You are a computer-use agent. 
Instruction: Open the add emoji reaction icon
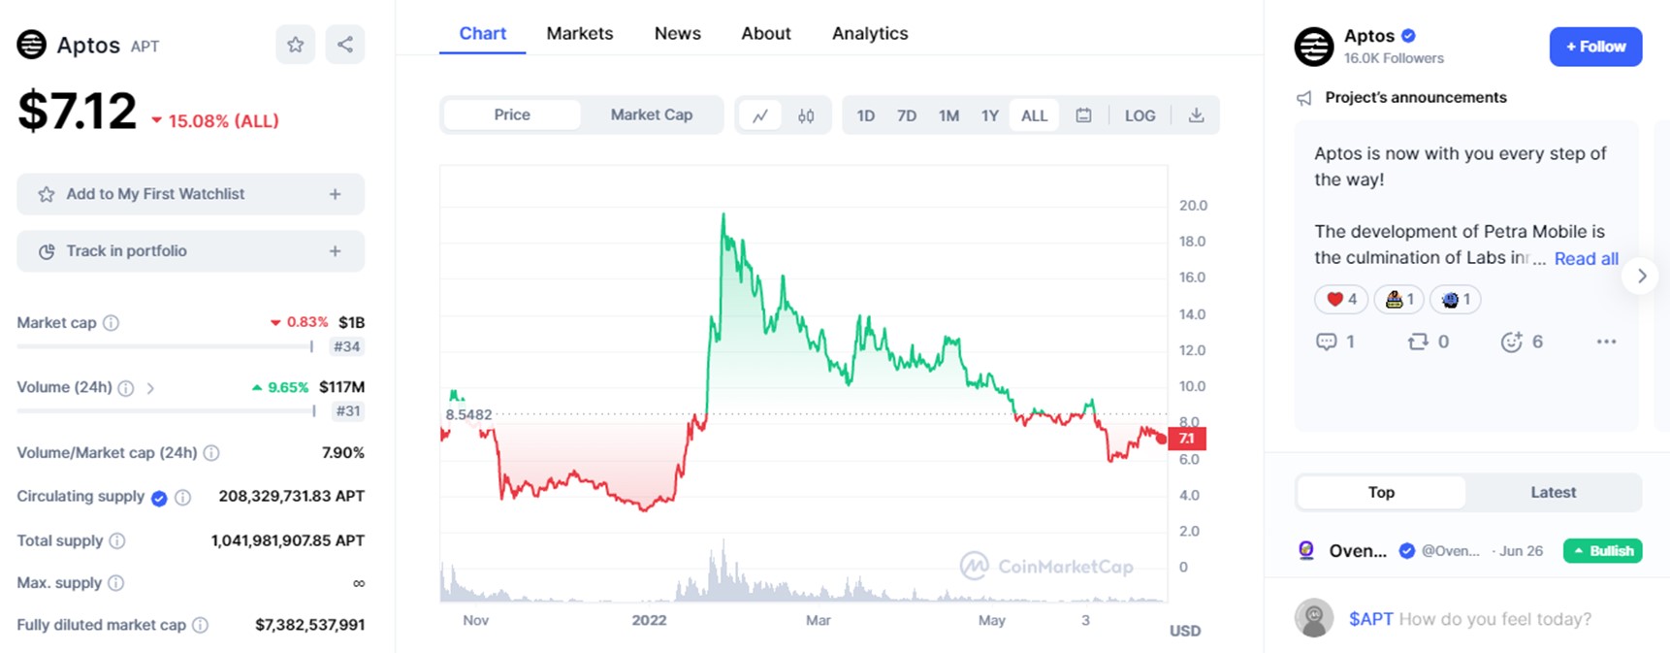click(1511, 342)
